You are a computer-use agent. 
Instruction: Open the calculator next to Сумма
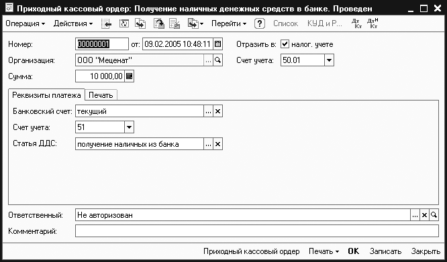tap(129, 76)
